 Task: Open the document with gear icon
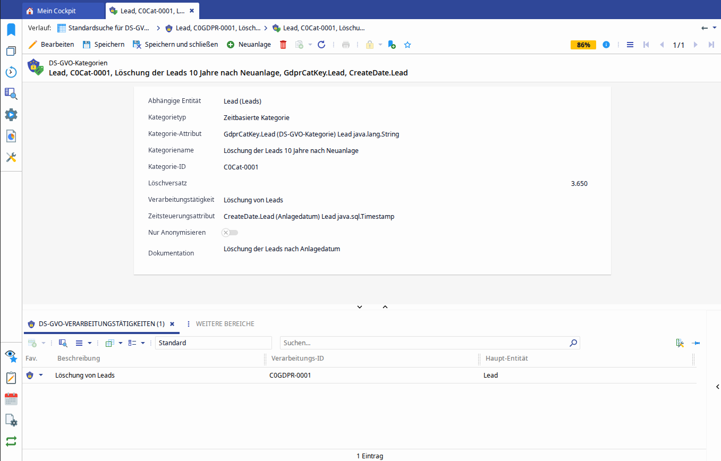11,420
